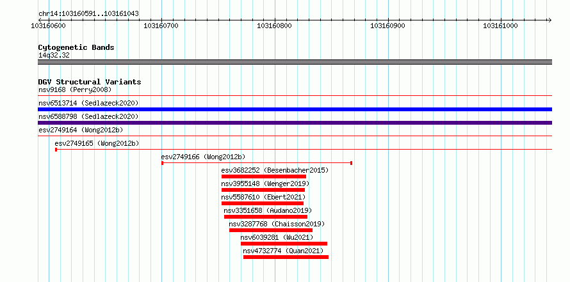Select the DGV Structural Variants track title
The height and width of the screenshot is (282, 570).
[x=90, y=82]
